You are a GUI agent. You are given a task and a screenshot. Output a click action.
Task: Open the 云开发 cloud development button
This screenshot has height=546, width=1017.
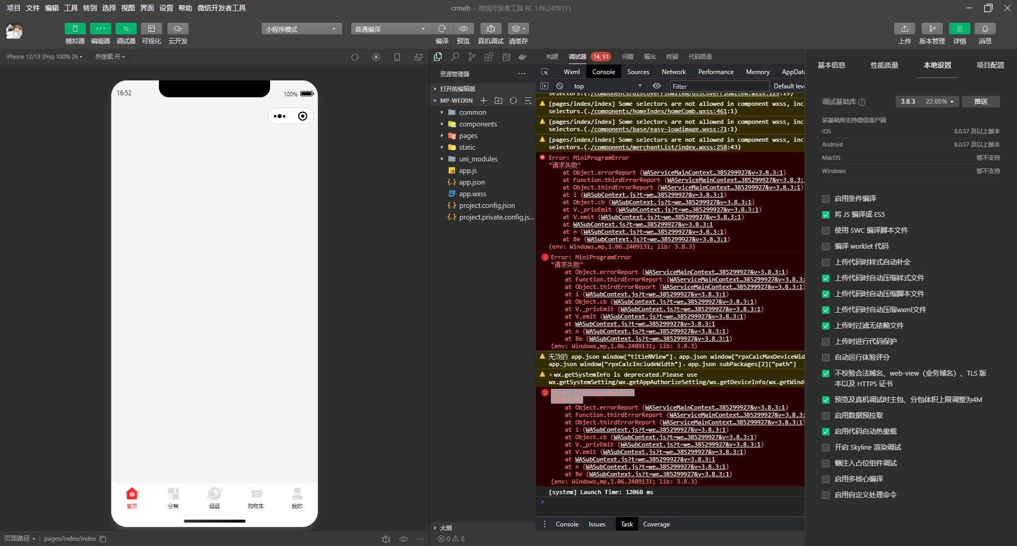point(177,29)
